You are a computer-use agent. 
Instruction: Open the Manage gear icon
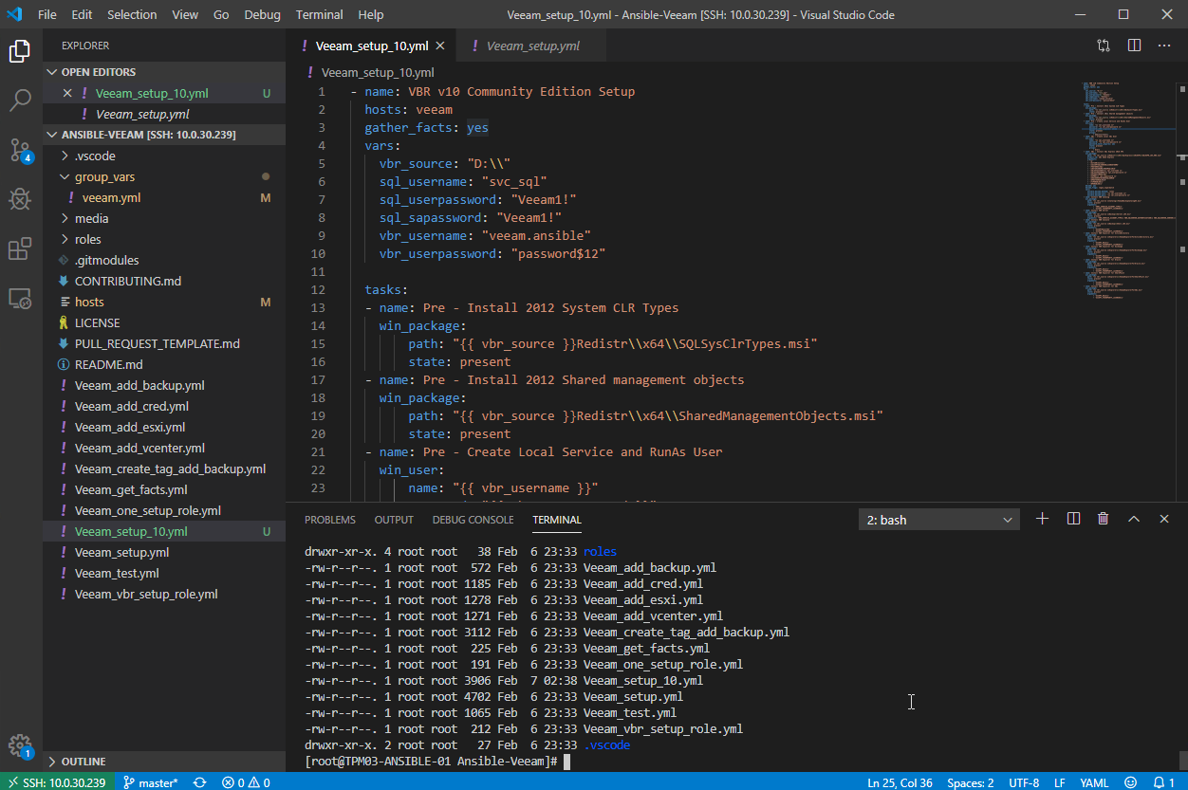21,745
